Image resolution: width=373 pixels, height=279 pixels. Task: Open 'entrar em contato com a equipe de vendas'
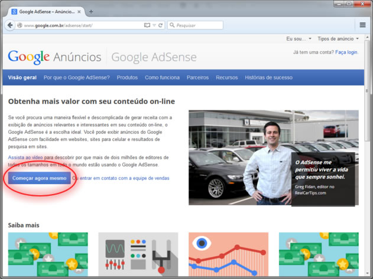coord(124,178)
